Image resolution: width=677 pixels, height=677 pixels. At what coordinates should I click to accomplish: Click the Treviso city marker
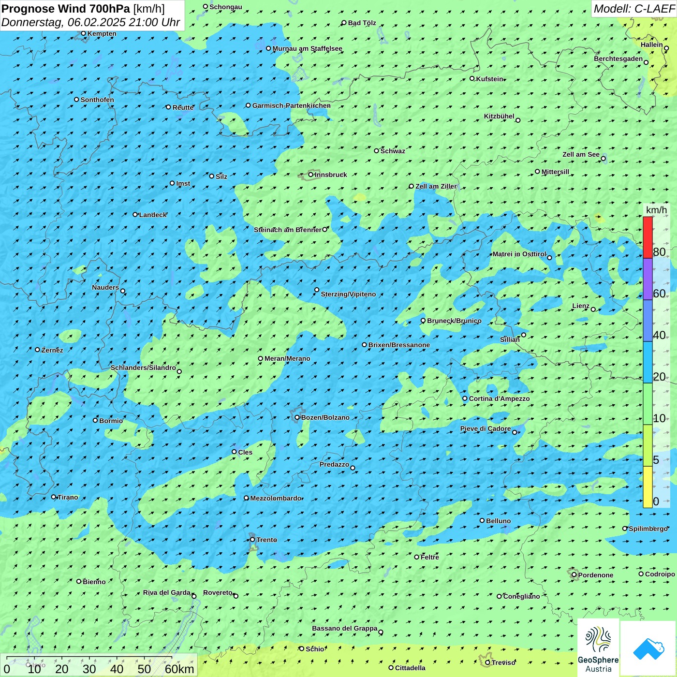tap(487, 662)
